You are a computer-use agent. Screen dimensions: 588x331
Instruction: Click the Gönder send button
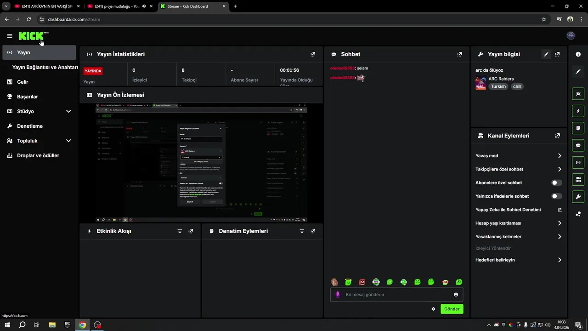452,309
